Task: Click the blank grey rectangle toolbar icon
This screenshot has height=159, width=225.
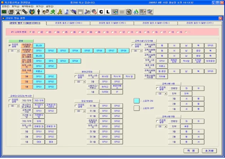Action: (122, 12)
